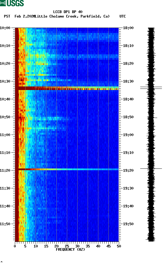Click the '19:30' UTC time label
This screenshot has height=265, width=164.
tap(128, 188)
